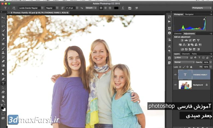Switch to the Paths tab
The image size is (213, 128).
(194, 54)
